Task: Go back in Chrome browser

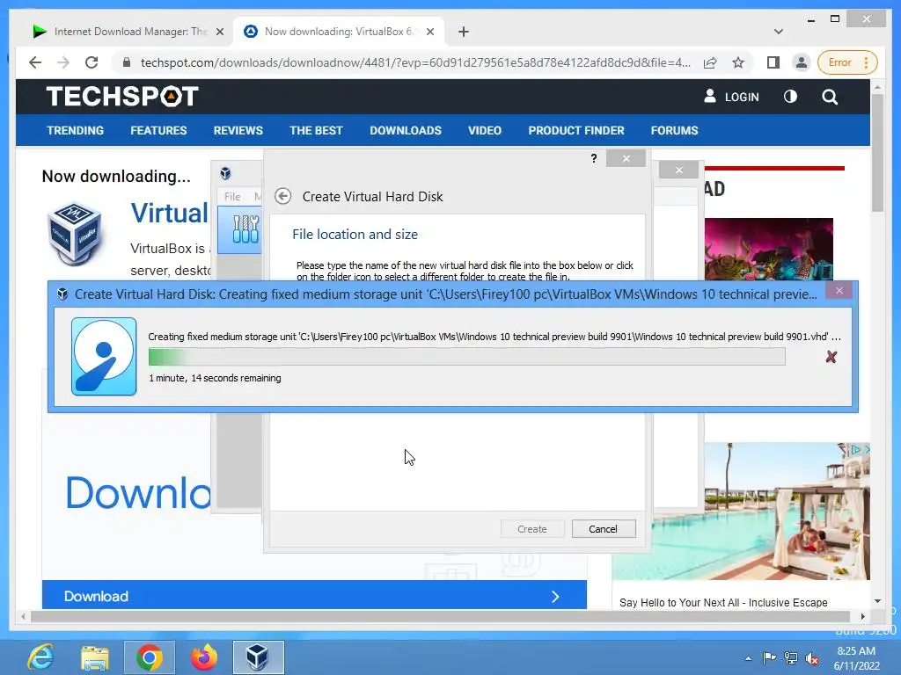Action: 35,62
